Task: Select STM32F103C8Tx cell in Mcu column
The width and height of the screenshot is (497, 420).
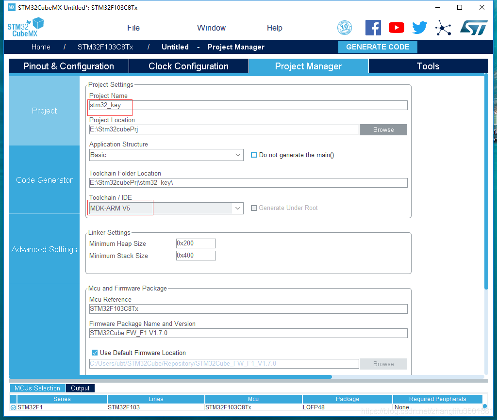Action: 253,407
